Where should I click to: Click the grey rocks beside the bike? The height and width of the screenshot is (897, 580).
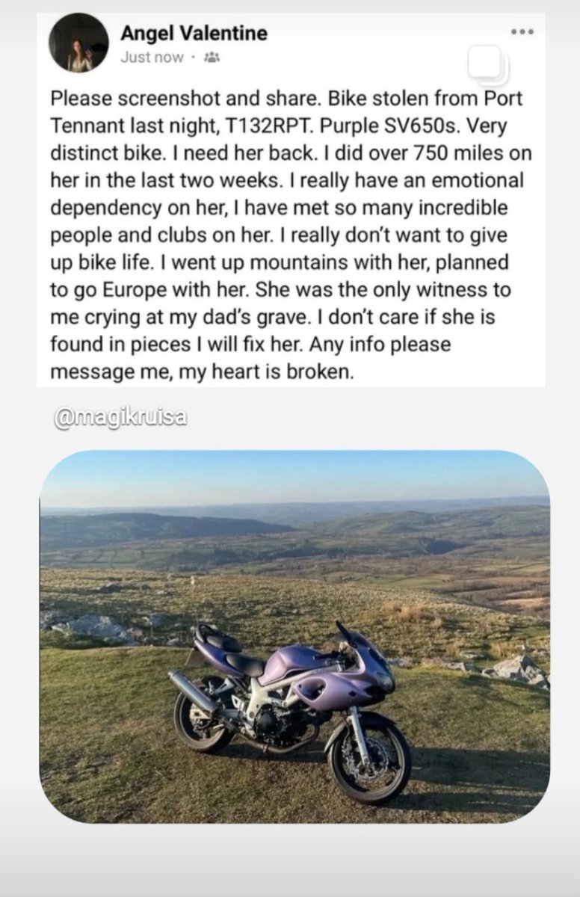point(514,668)
